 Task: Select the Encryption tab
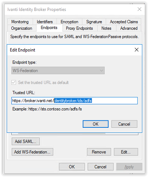pyautogui.click(x=70, y=22)
